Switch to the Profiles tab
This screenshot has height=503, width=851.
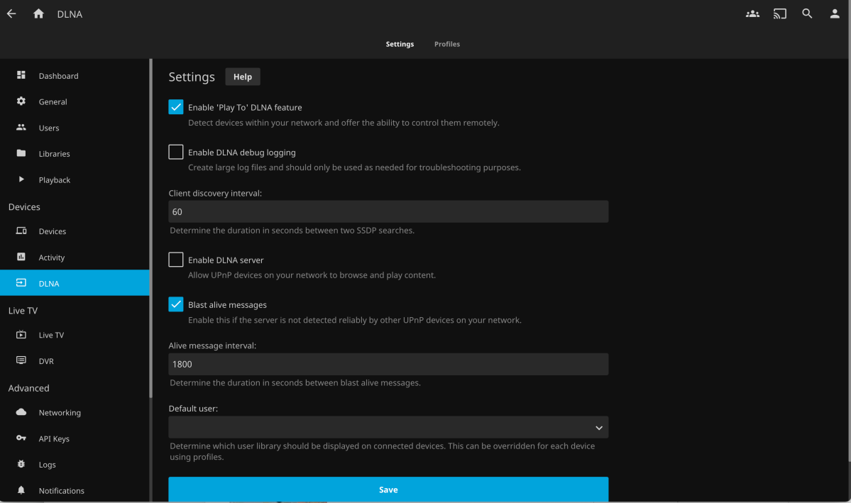point(447,44)
